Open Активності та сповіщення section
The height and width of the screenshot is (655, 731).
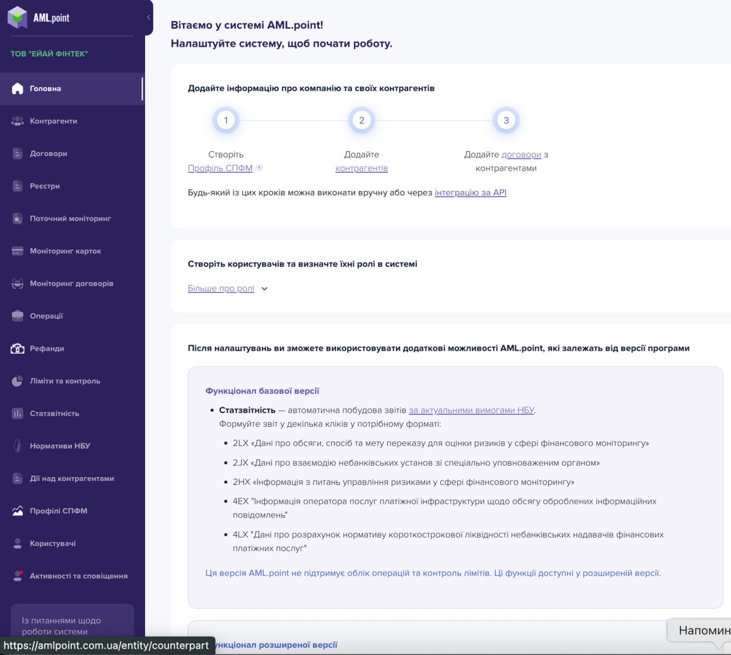(72, 576)
